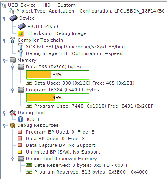Click the Debug Tool tools icon
Image resolution: width=167 pixels, height=179 pixels.
pyautogui.click(x=13, y=113)
